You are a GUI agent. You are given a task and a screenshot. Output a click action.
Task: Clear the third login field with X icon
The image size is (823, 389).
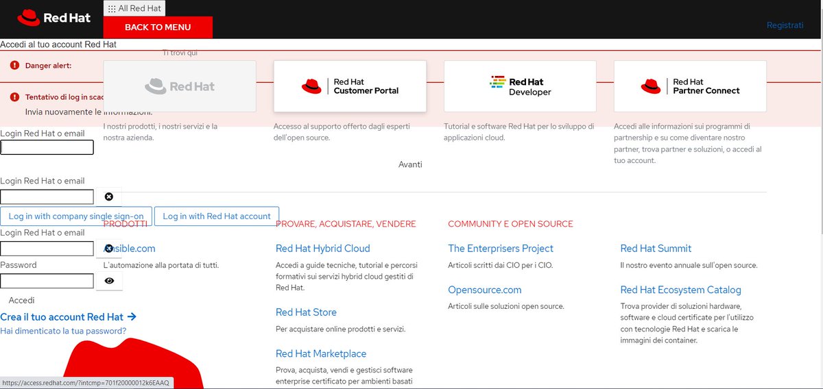pos(108,248)
